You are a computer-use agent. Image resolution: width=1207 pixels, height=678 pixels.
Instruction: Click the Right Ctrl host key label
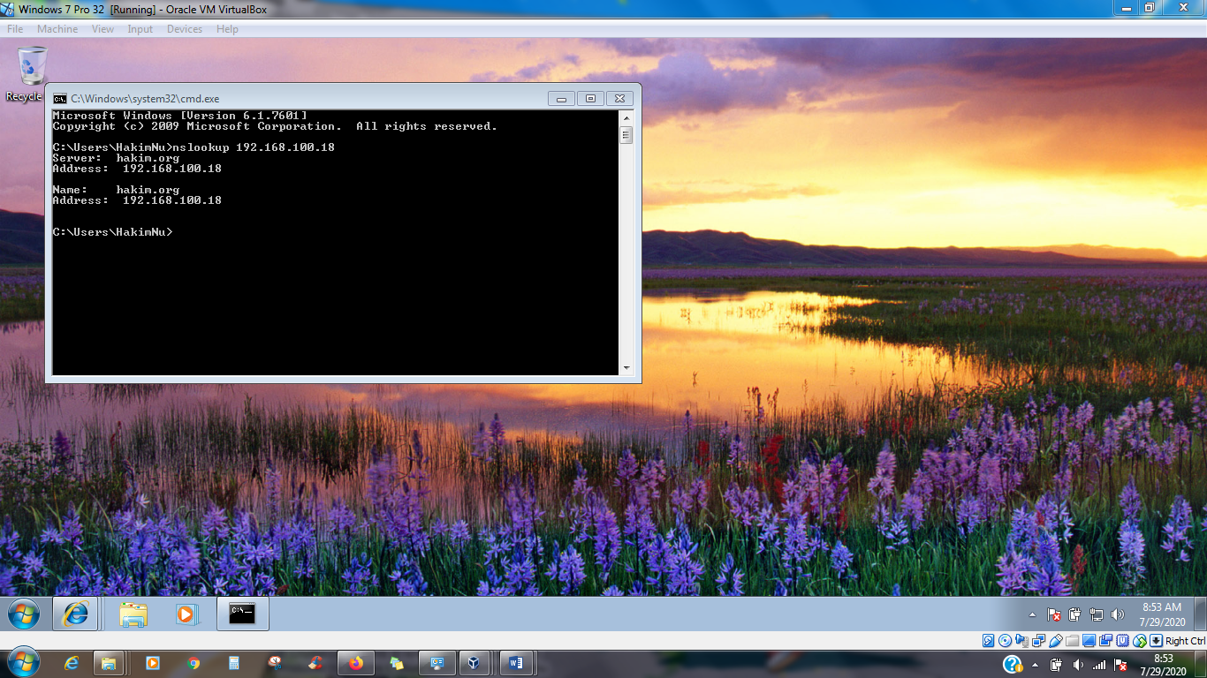pos(1185,641)
